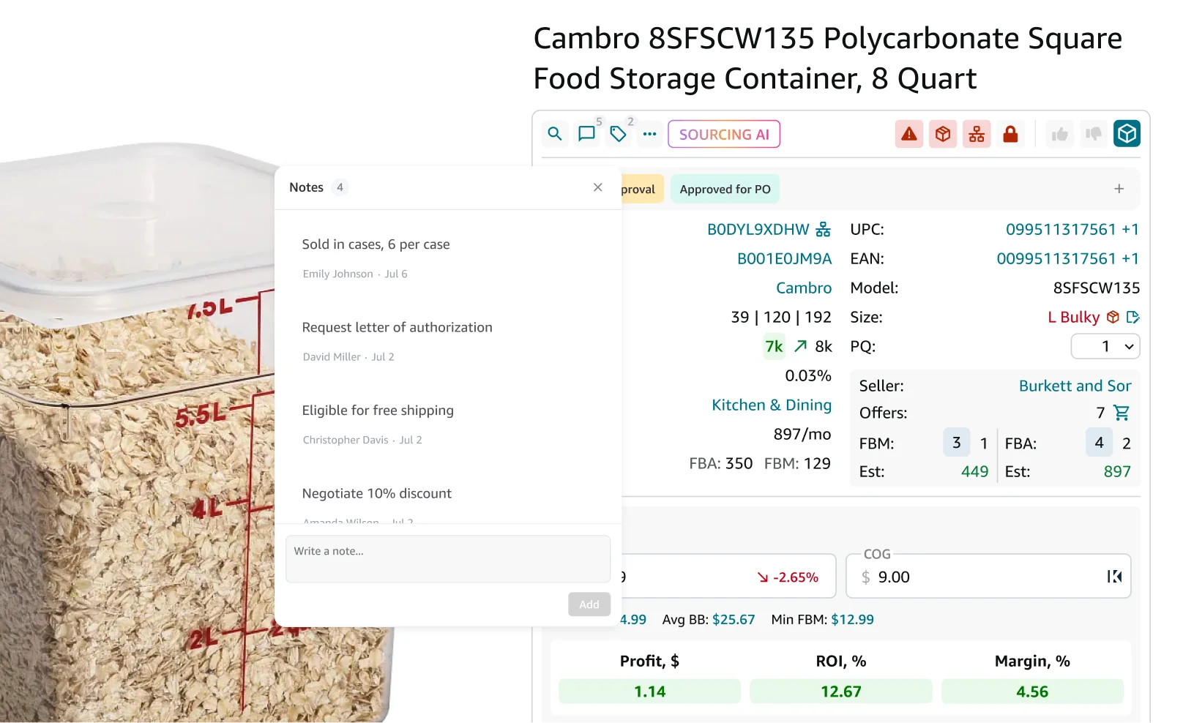This screenshot has width=1183, height=723.
Task: Toggle the thumbs down dislike icon
Action: pos(1094,134)
